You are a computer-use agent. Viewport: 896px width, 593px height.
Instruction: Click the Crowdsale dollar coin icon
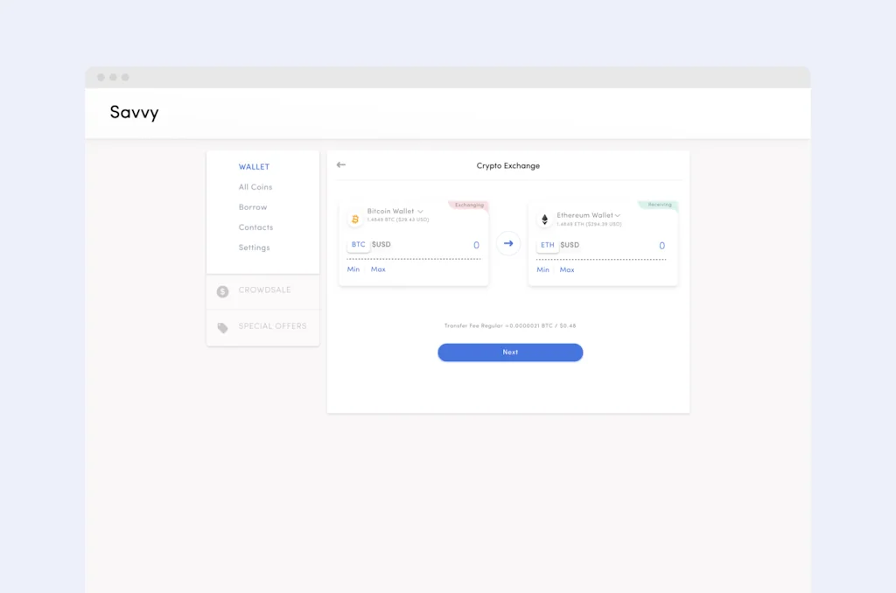(x=222, y=291)
